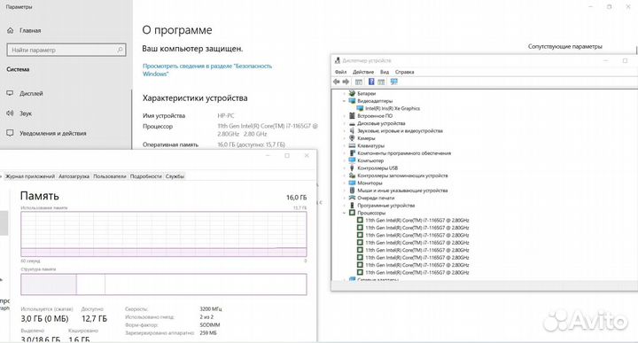This screenshot has width=638, height=343.
Task: Open Уведомления и действия settings page
Action: click(53, 133)
